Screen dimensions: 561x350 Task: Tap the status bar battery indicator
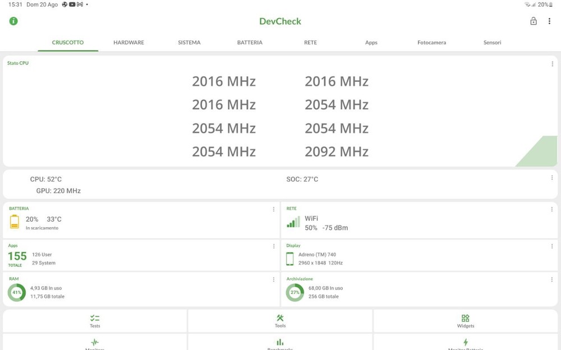coord(545,4)
